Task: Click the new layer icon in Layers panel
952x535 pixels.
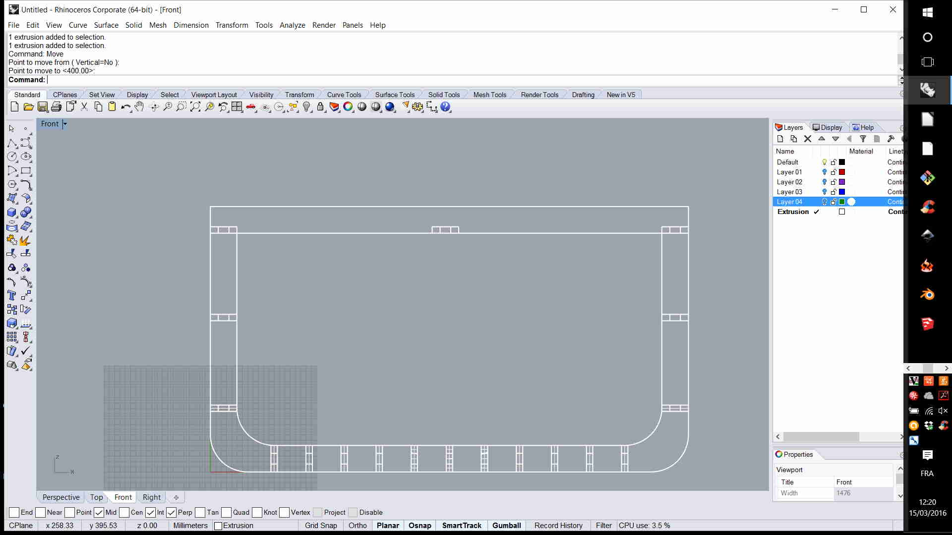Action: click(780, 139)
